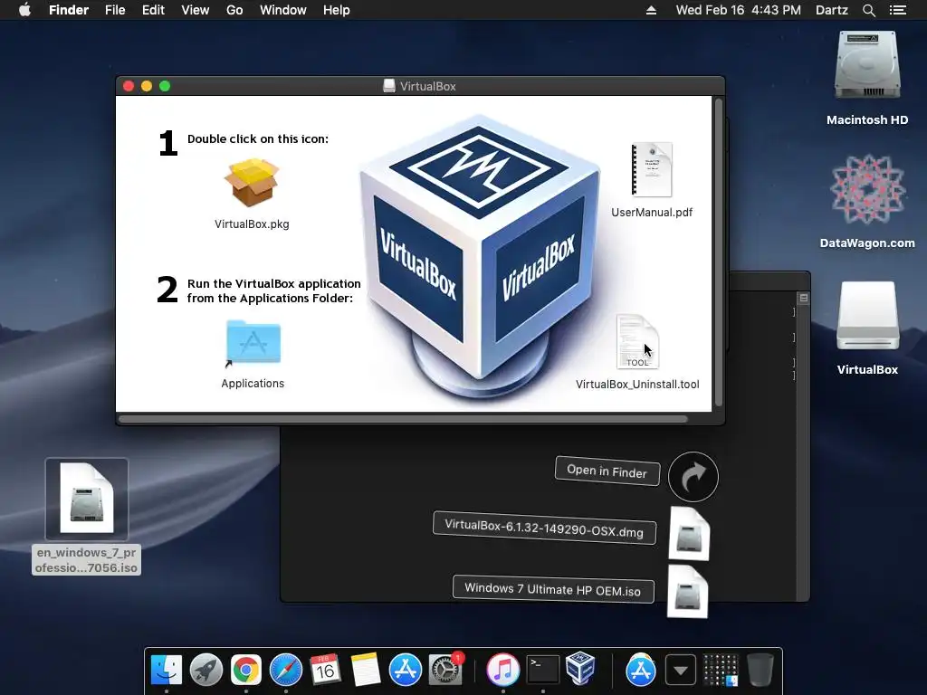This screenshot has height=695, width=927.
Task: Click the Open in Finder label
Action: (607, 471)
